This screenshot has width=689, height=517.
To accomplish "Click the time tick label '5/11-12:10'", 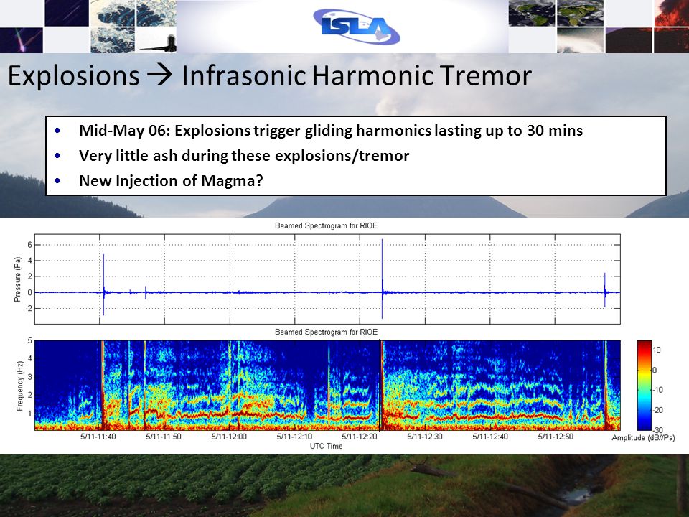I will click(x=294, y=437).
